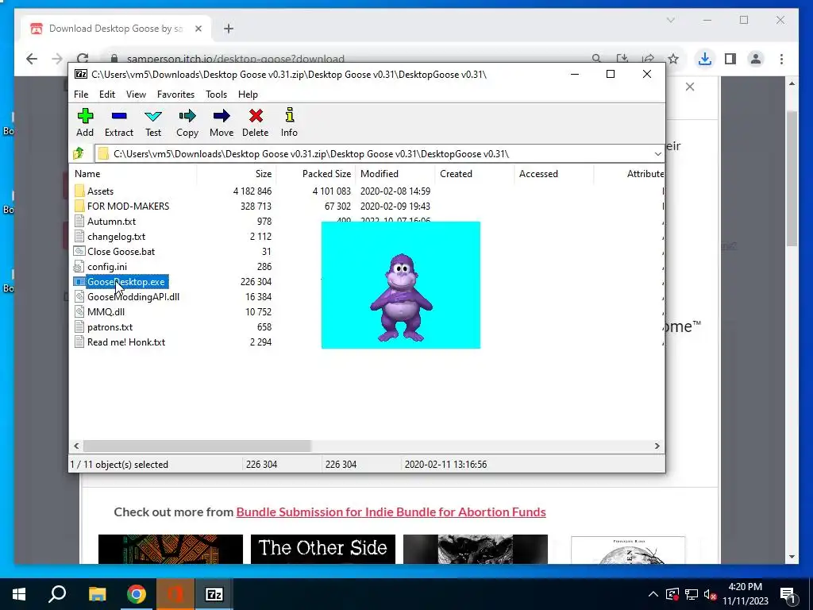
Task: Select Autumn.txt file
Action: pyautogui.click(x=111, y=222)
